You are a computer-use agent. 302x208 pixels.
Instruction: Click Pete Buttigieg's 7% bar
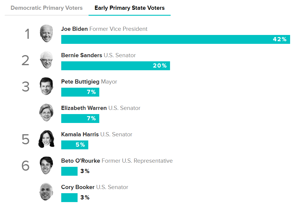pos(80,92)
